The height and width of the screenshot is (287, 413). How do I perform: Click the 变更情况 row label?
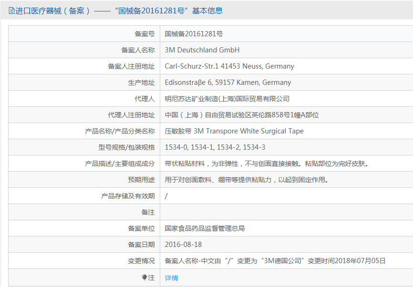(142, 261)
